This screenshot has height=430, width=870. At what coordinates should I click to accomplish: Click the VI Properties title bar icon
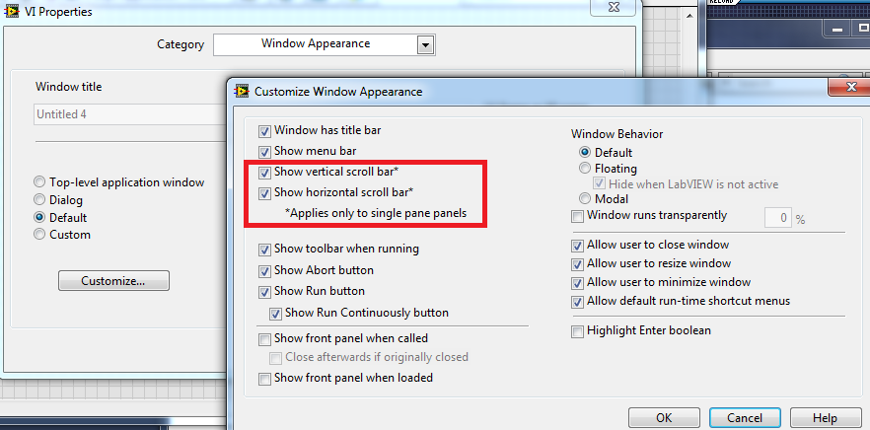10,12
